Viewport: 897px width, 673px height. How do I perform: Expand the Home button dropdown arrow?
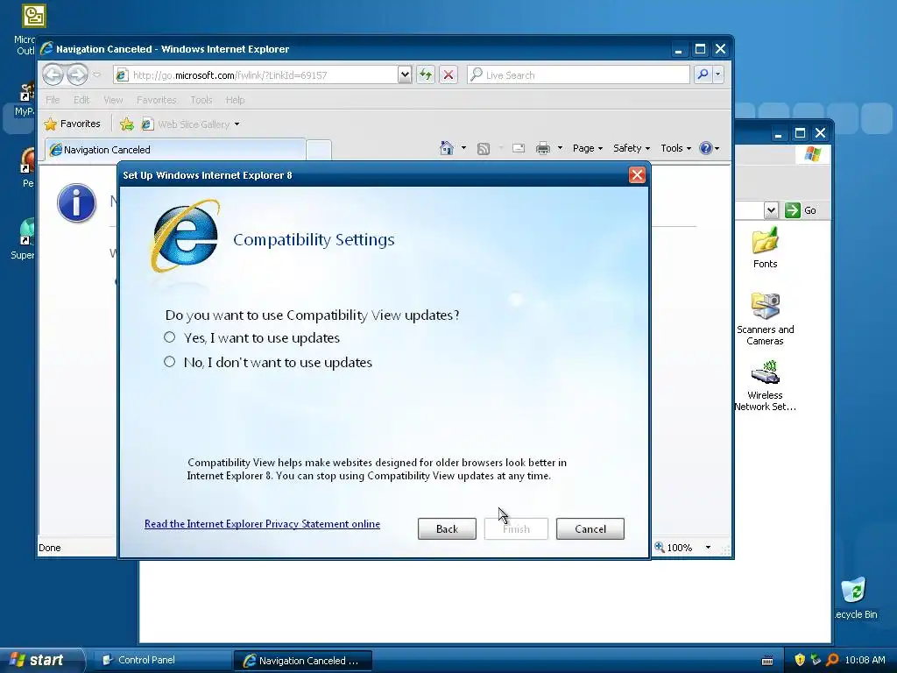coord(464,148)
